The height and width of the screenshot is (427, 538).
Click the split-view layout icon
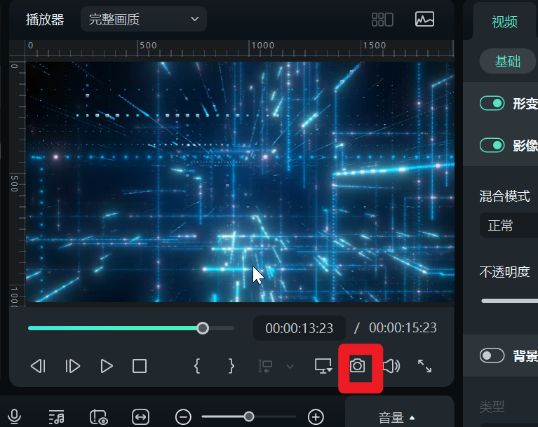(382, 19)
